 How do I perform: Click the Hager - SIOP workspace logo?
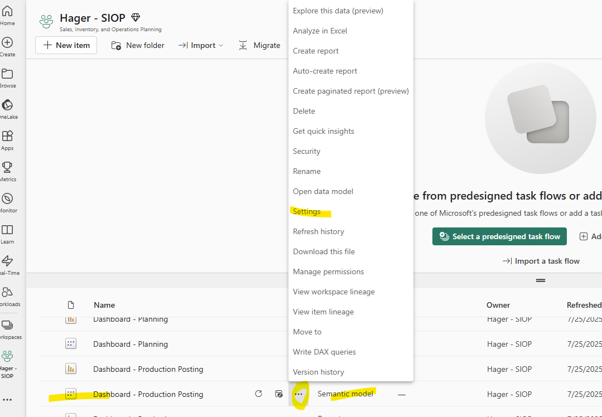coord(46,22)
